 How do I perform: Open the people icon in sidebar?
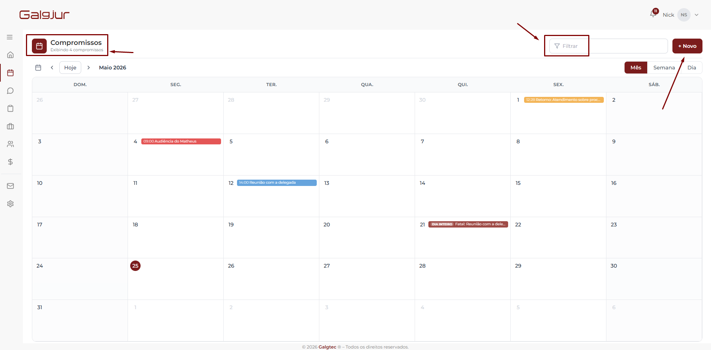(10, 144)
